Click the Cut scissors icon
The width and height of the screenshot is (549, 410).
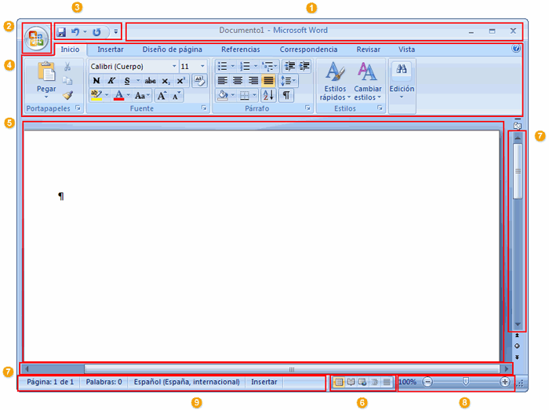(67, 67)
